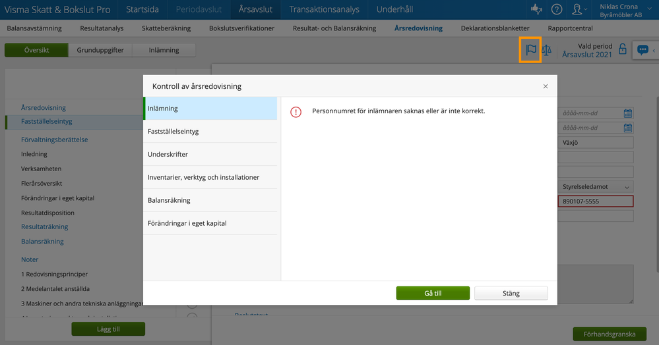Click the balance scales icon

(546, 50)
